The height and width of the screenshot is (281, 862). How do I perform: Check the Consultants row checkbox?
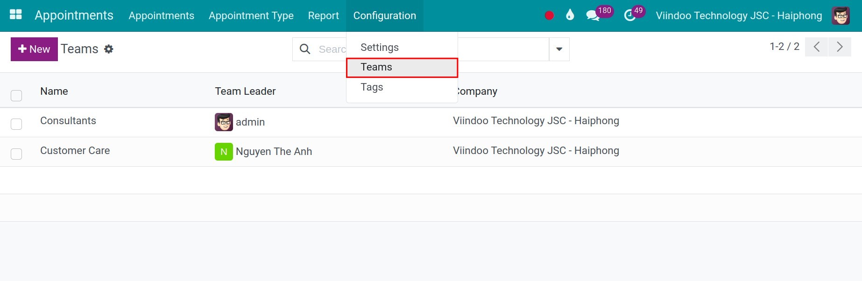click(x=16, y=124)
